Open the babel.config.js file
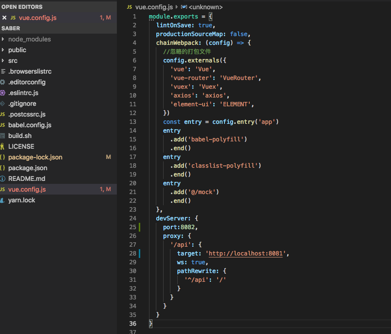The height and width of the screenshot is (334, 391). [30, 125]
